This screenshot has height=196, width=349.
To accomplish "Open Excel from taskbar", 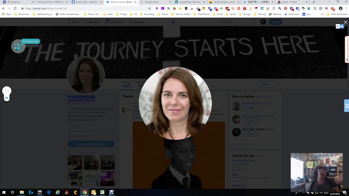I will (x=103, y=192).
